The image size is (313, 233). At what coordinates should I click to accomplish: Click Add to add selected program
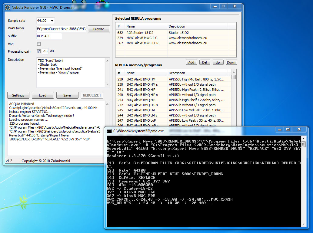coord(191,62)
